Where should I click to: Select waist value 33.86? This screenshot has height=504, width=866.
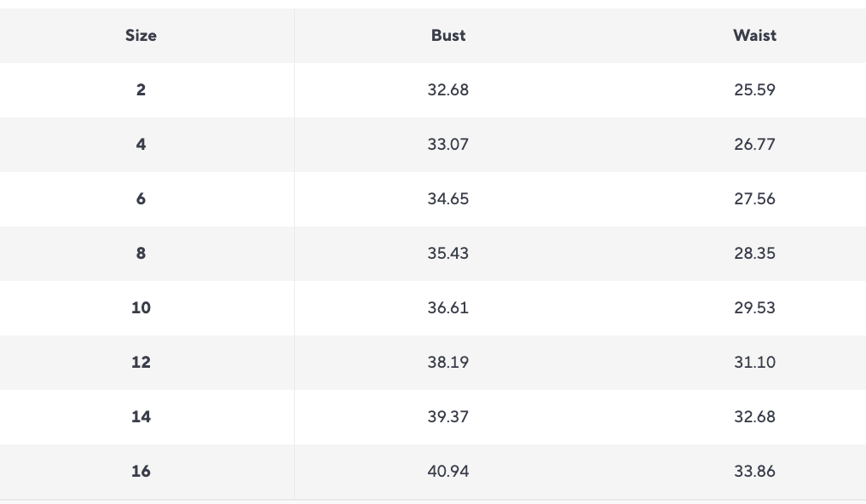[x=754, y=472]
